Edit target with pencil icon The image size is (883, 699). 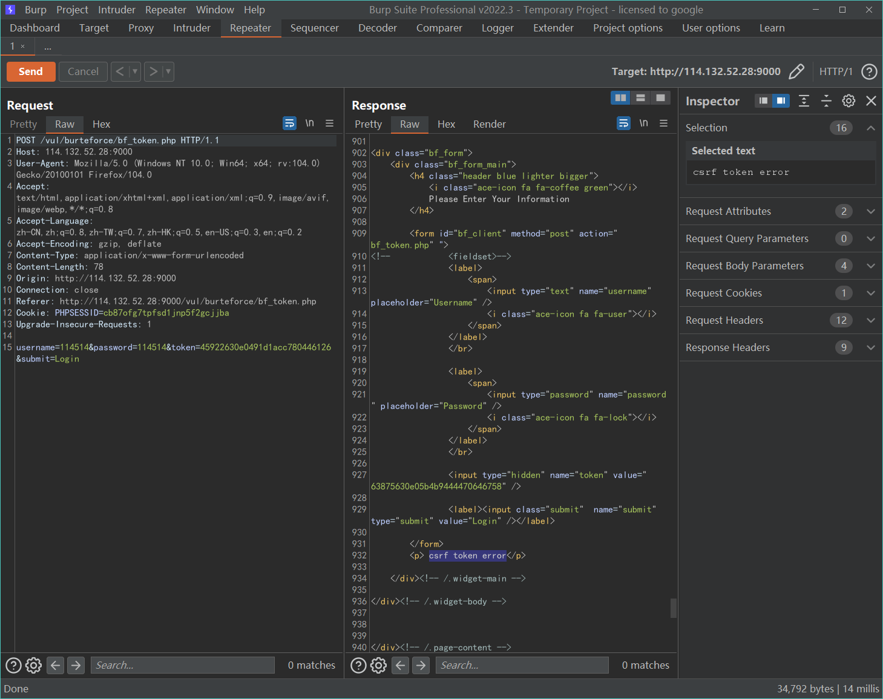click(796, 71)
